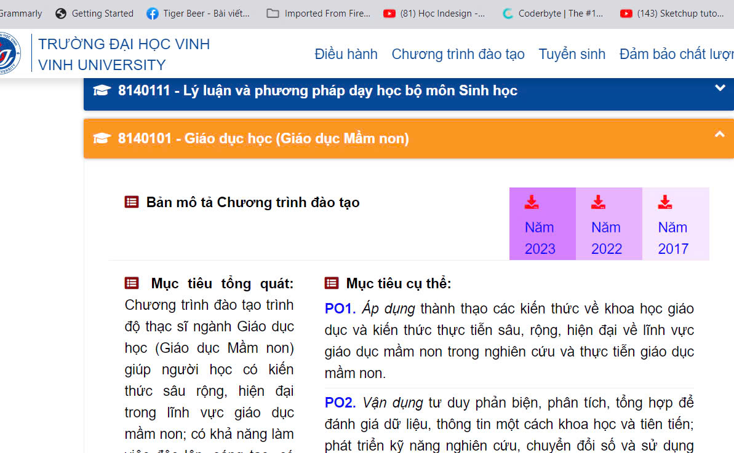This screenshot has height=453, width=734.
Task: Open the Điều hành menu
Action: coord(346,54)
